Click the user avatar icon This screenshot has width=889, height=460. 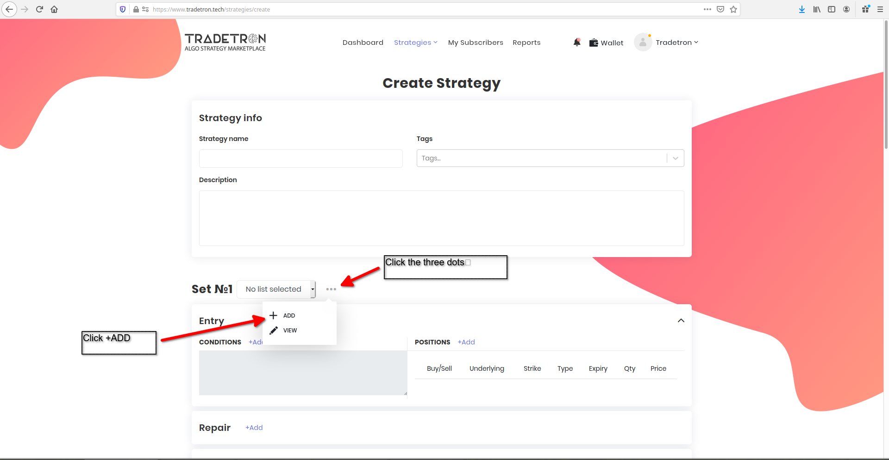(x=643, y=43)
